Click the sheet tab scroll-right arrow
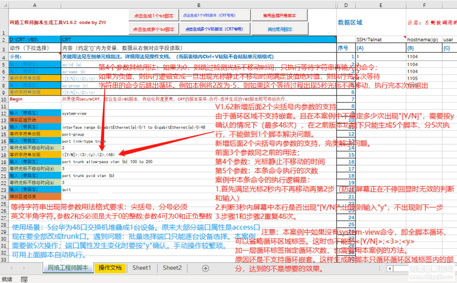The height and width of the screenshot is (283, 457). pos(24,268)
